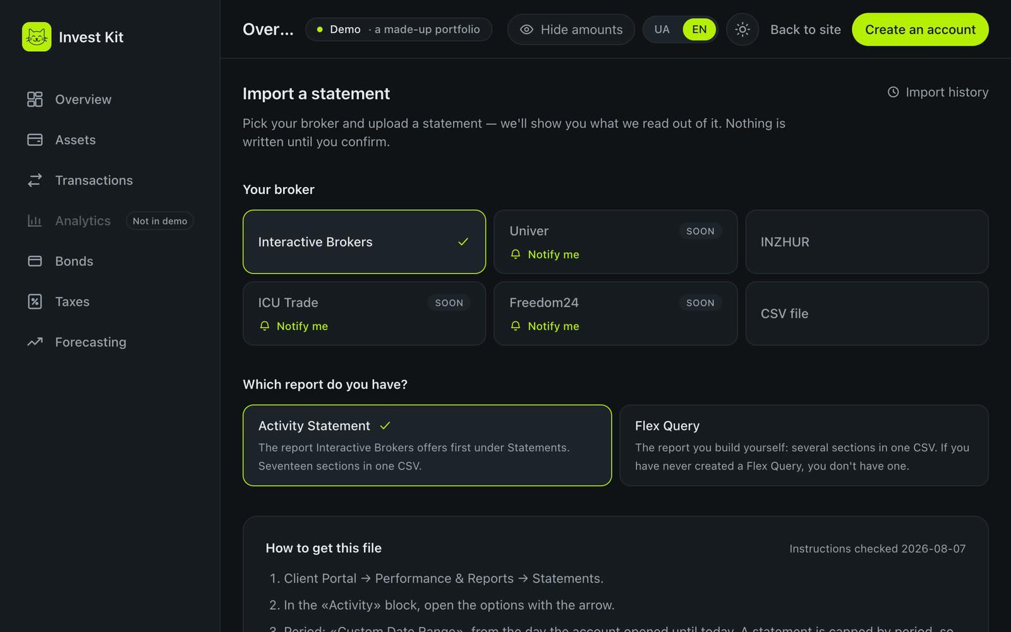Viewport: 1011px width, 632px height.
Task: Toggle Hide amounts visibility
Action: 571,30
